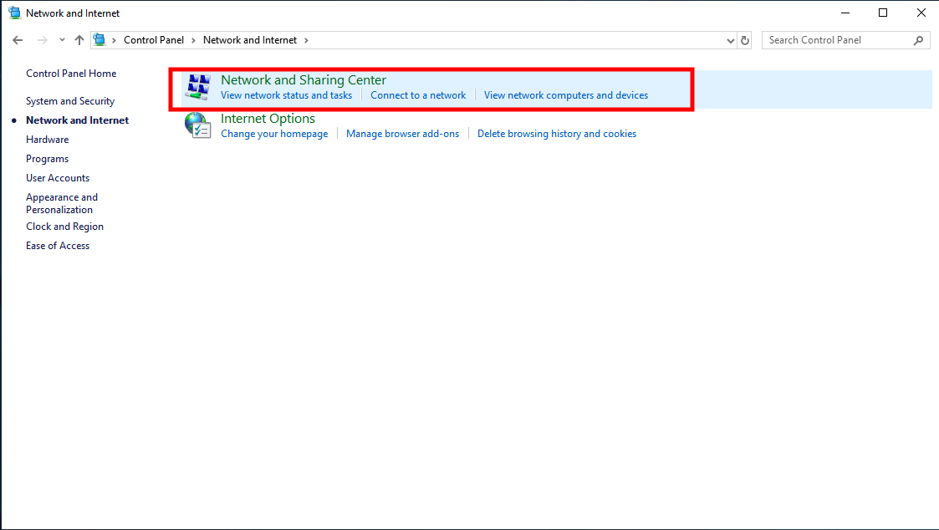Open View network status and tasks
Screen dimensions: 939x530
(x=286, y=95)
